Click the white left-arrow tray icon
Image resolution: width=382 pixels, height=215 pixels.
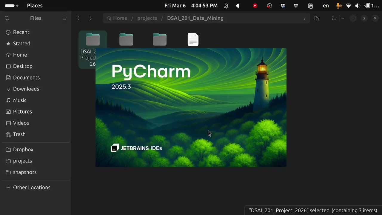[238, 6]
